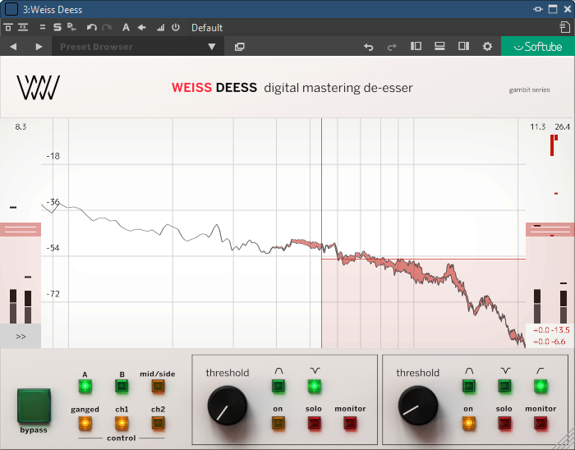Toggle the mid/side control button

157,386
